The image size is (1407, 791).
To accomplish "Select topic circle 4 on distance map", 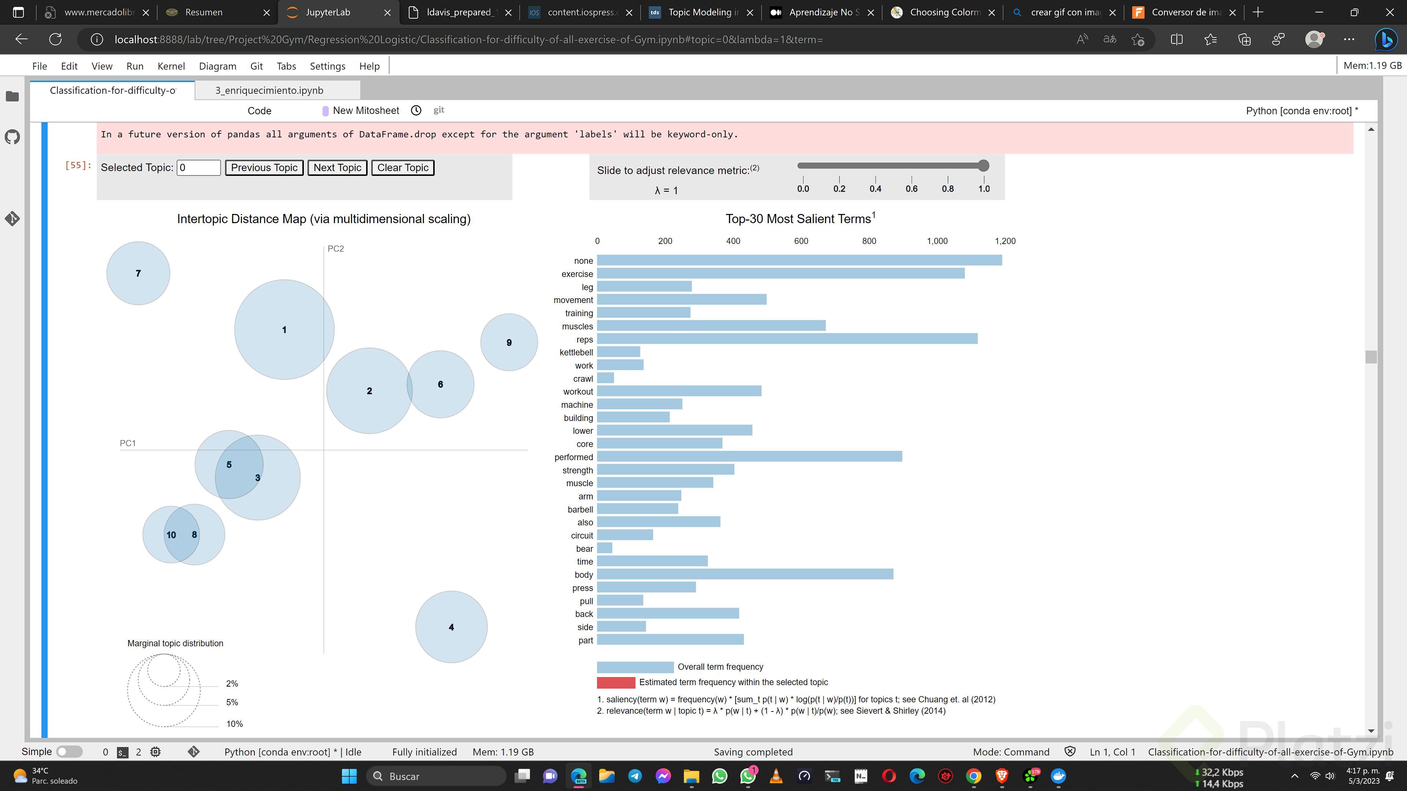I will (451, 627).
